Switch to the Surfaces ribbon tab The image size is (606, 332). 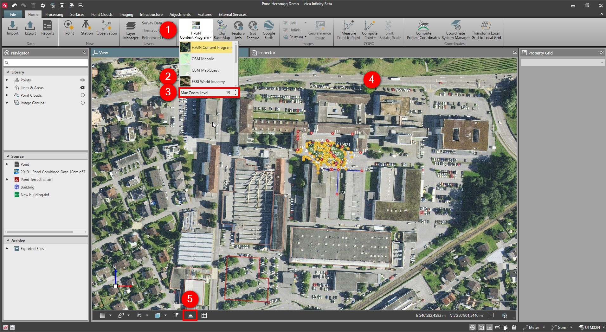pos(77,14)
